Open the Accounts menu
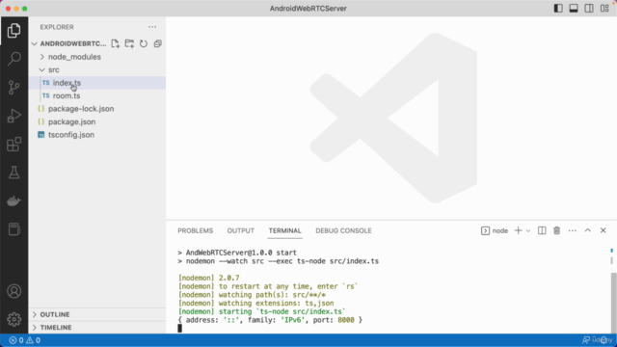Viewport: 617px width, 347px height. [x=13, y=291]
